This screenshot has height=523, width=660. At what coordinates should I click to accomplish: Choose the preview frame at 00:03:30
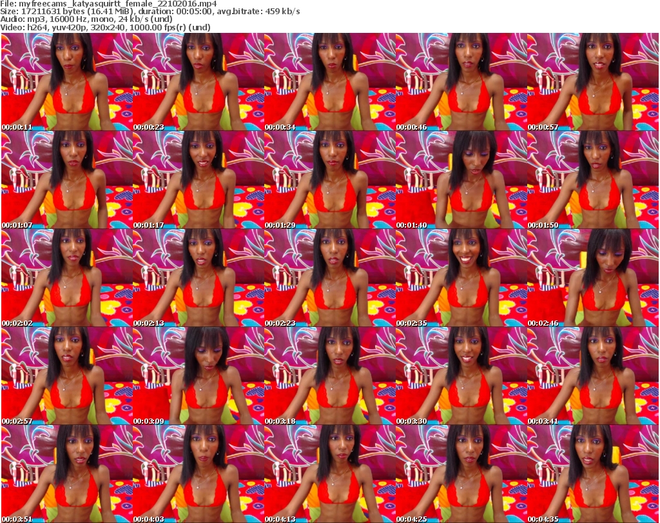pos(461,376)
